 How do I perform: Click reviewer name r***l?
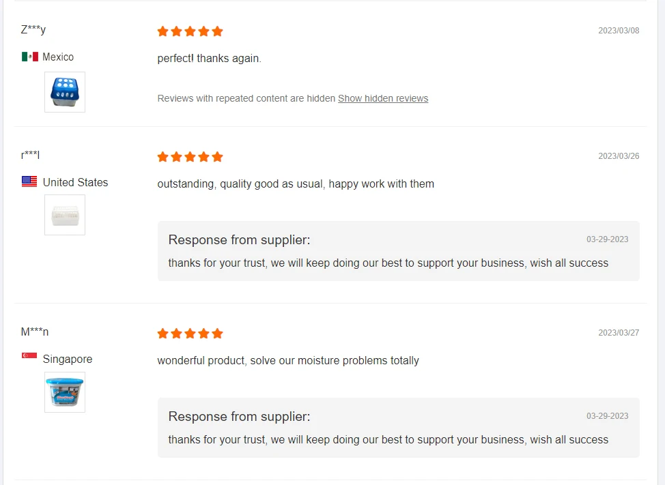point(31,155)
